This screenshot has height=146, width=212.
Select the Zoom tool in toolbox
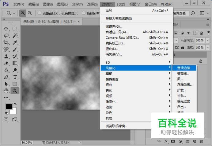click(x=15, y=91)
